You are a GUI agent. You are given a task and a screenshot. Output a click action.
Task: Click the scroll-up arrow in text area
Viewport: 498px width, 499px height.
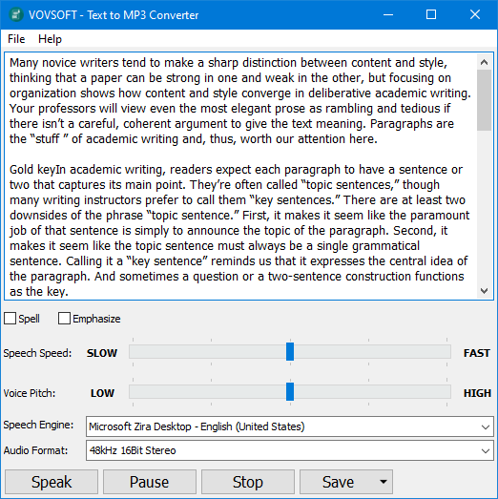coord(484,62)
